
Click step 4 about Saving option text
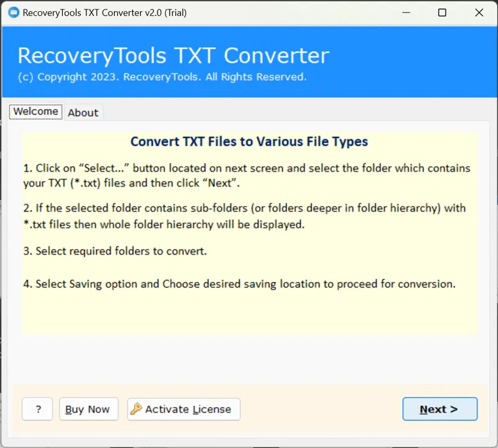click(240, 284)
